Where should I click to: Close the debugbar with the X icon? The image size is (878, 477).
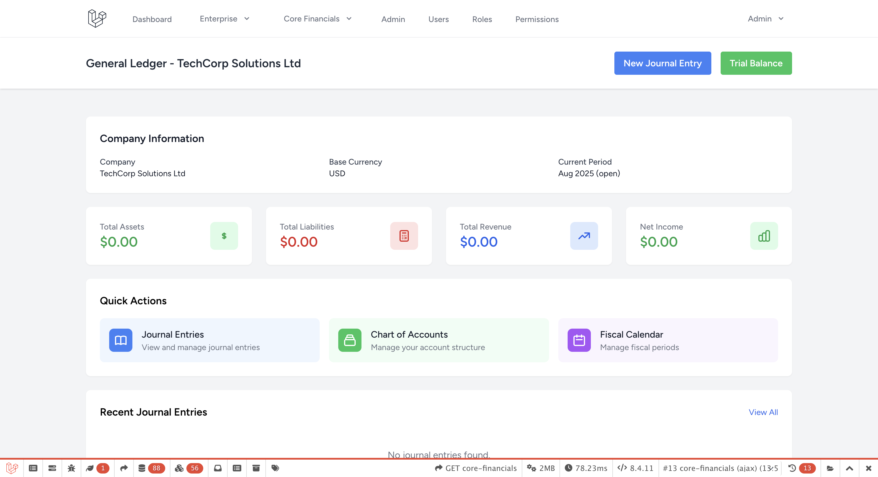coord(868,468)
